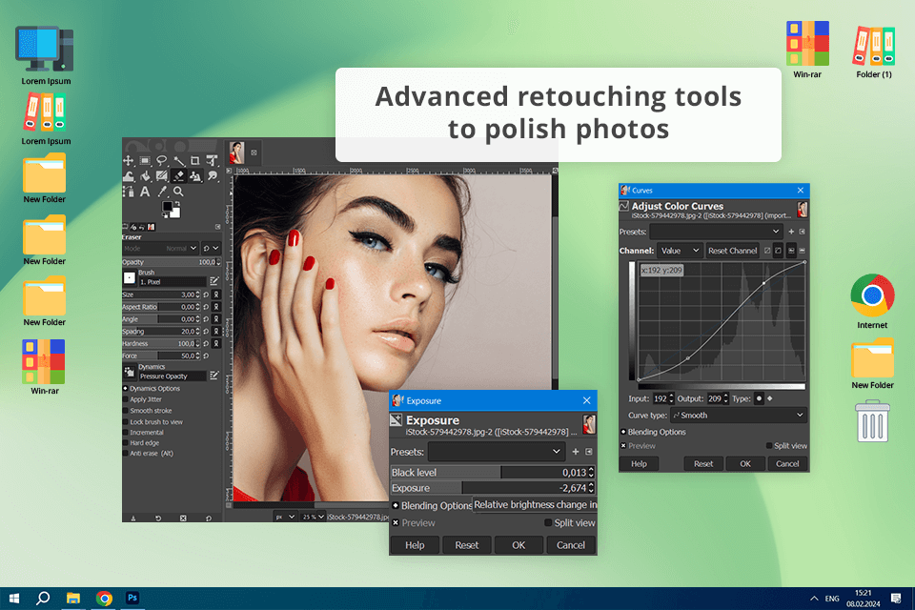915x610 pixels.
Task: Select the Text tool
Action: click(x=145, y=192)
